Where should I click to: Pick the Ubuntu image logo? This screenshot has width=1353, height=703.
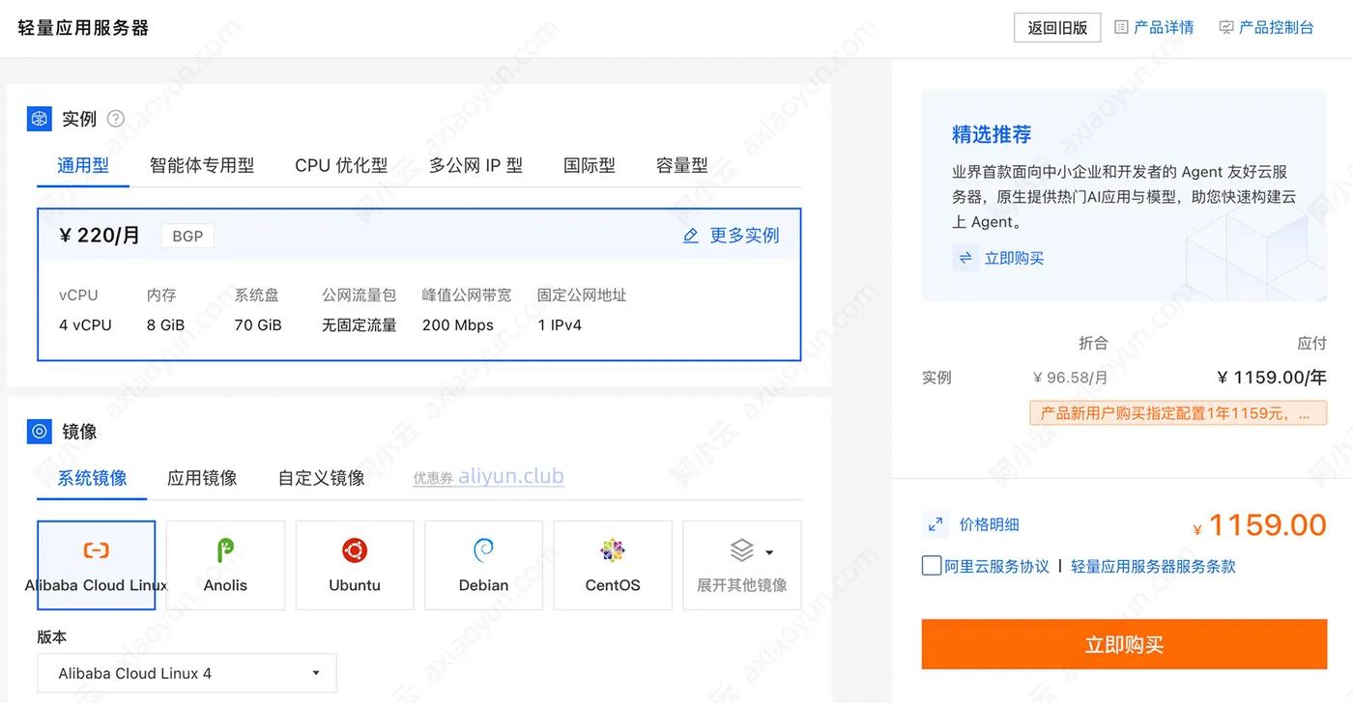point(355,550)
